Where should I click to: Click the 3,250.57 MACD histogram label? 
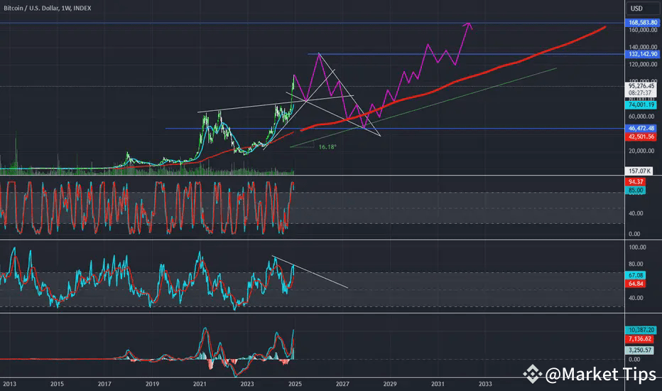click(640, 350)
